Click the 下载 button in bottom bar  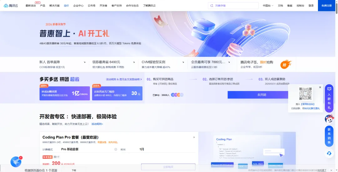(x=74, y=170)
